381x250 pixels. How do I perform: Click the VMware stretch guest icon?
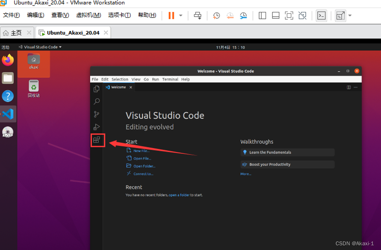click(x=340, y=15)
